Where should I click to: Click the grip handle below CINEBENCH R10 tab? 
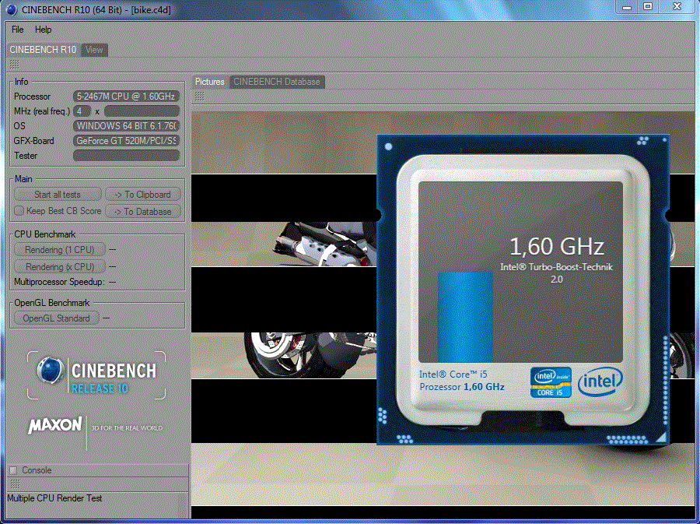tap(14, 65)
